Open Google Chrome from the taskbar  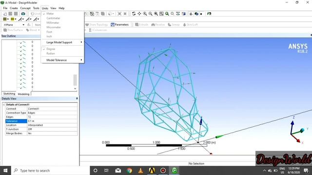point(129,171)
